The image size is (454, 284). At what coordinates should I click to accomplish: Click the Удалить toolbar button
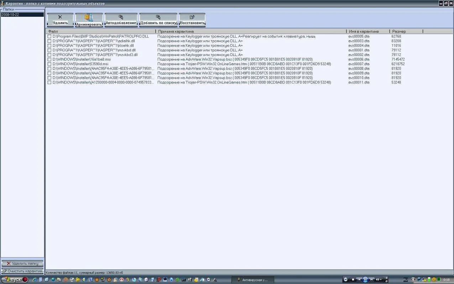(60, 20)
